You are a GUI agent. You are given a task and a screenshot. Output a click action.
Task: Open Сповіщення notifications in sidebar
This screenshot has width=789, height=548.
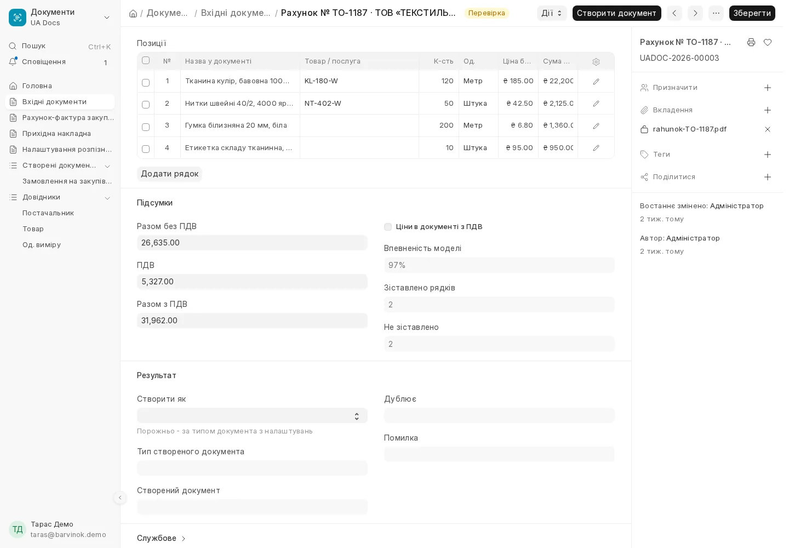(x=60, y=62)
